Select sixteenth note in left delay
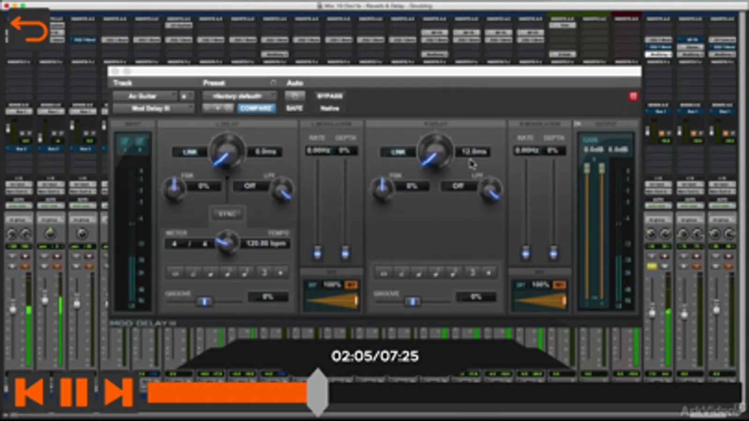This screenshot has width=749, height=421. [245, 272]
